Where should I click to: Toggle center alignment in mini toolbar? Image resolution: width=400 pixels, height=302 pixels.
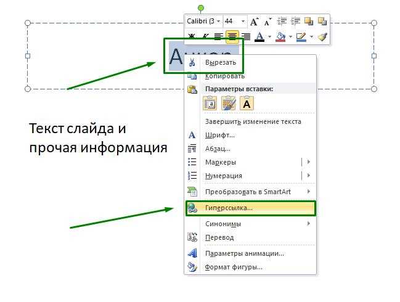(232, 37)
